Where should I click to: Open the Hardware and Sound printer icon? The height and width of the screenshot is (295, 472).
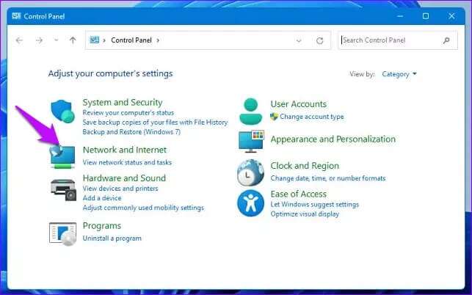[x=63, y=190]
